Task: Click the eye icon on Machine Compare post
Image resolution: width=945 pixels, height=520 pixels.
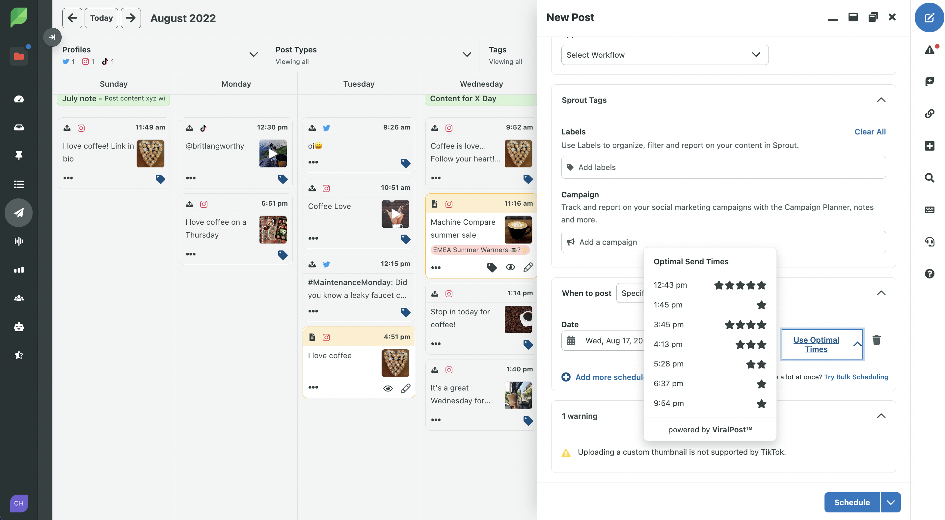Action: point(510,267)
